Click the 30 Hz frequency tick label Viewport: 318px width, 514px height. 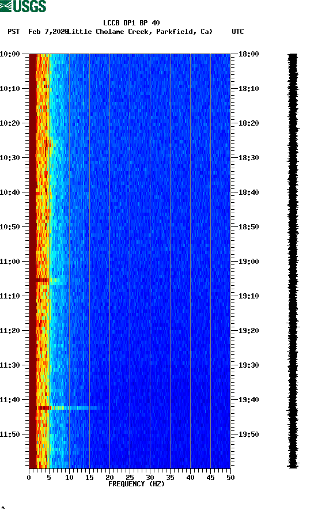coord(150,478)
